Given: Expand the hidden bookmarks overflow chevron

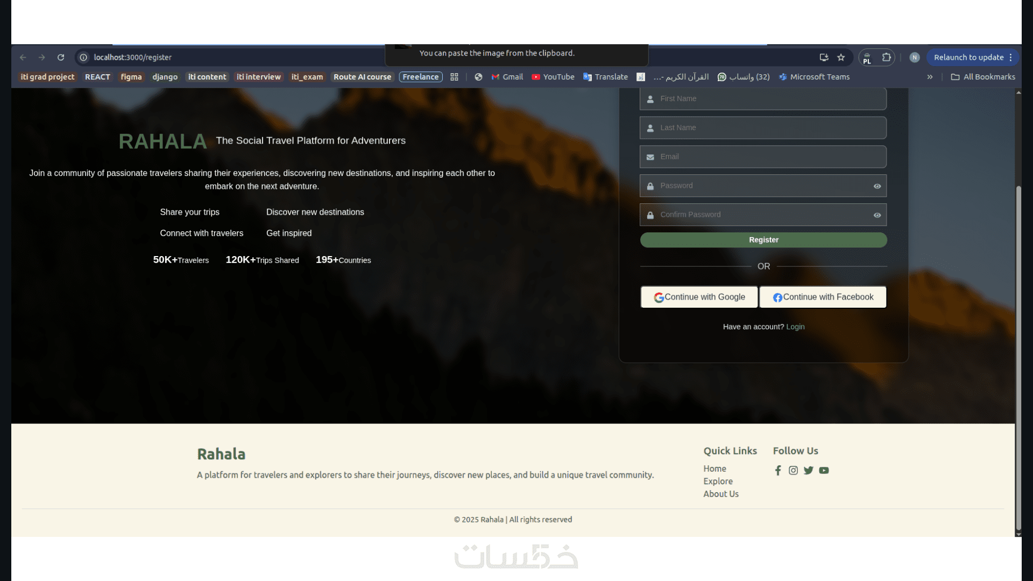Looking at the screenshot, I should 930,77.
